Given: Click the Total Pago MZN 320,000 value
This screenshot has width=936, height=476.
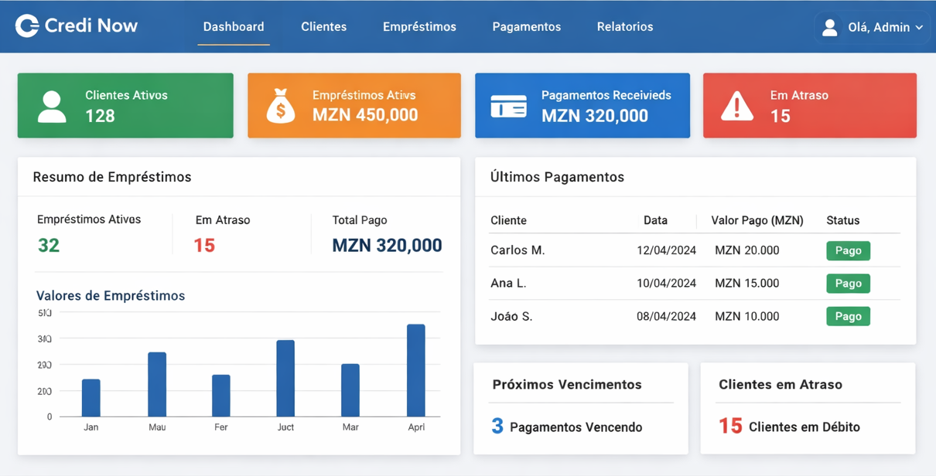Looking at the screenshot, I should 387,246.
